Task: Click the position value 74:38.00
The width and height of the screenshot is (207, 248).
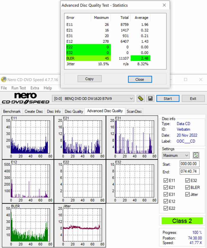Action: click(x=195, y=238)
